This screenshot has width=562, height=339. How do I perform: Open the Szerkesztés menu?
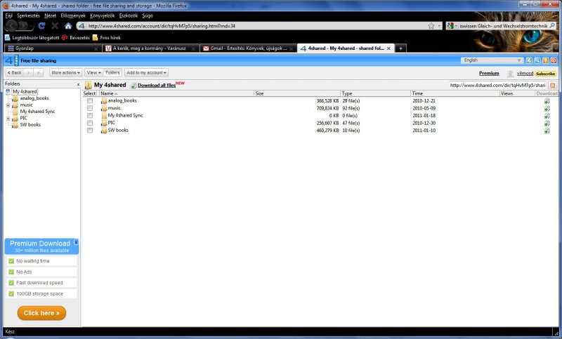tap(28, 15)
